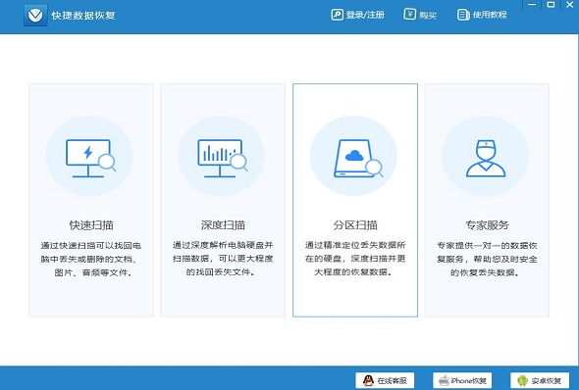Click the iPhone恢复 button
The width and height of the screenshot is (579, 390).
pos(462,380)
